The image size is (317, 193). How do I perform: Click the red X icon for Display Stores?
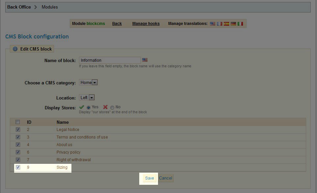[105, 107]
